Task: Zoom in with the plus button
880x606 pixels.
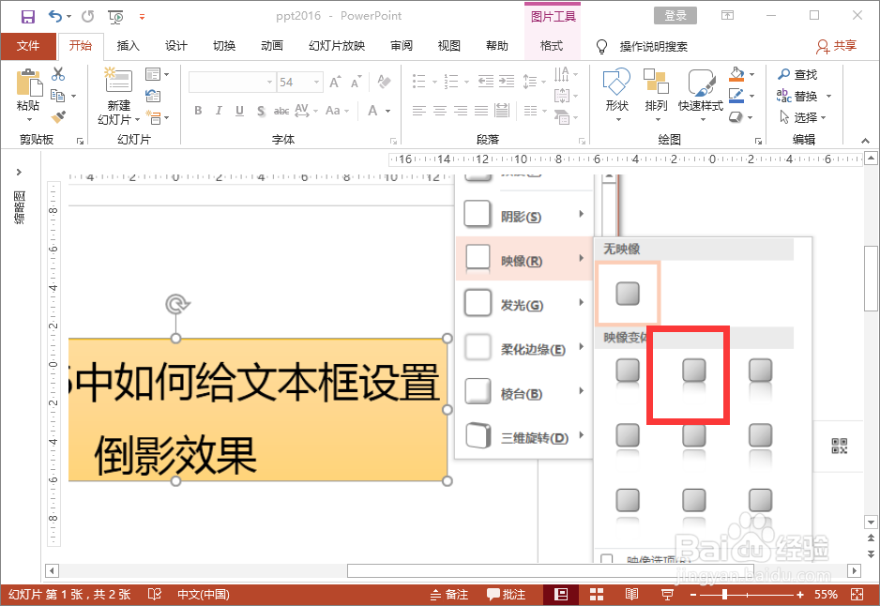Action: (799, 594)
